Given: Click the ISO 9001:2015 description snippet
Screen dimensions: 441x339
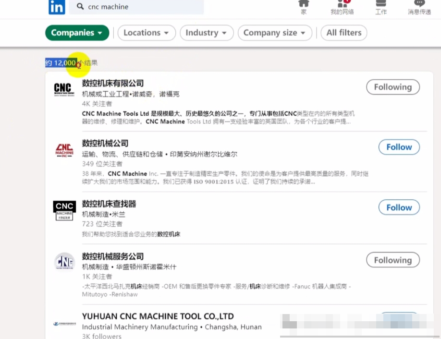Looking at the screenshot, I should point(225,178).
